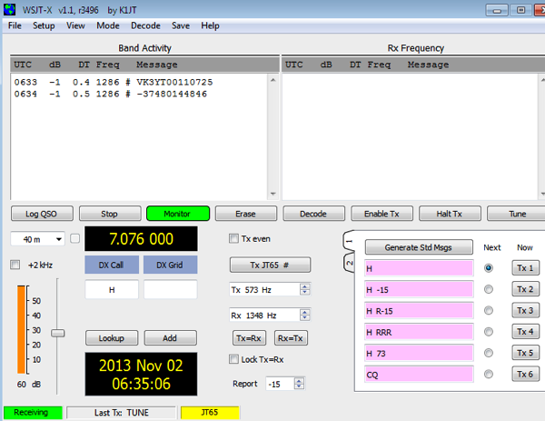Open the 40 m band dropdown

[x=37, y=239]
